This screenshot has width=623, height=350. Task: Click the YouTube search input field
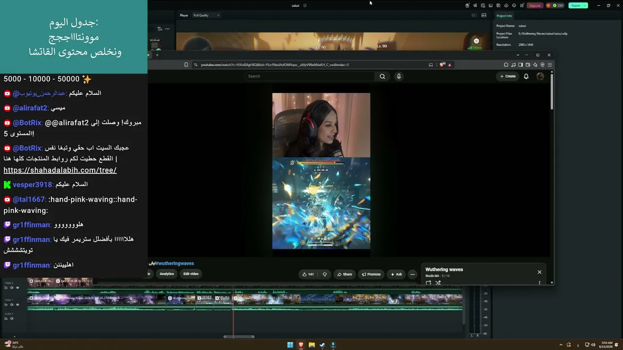(x=310, y=76)
